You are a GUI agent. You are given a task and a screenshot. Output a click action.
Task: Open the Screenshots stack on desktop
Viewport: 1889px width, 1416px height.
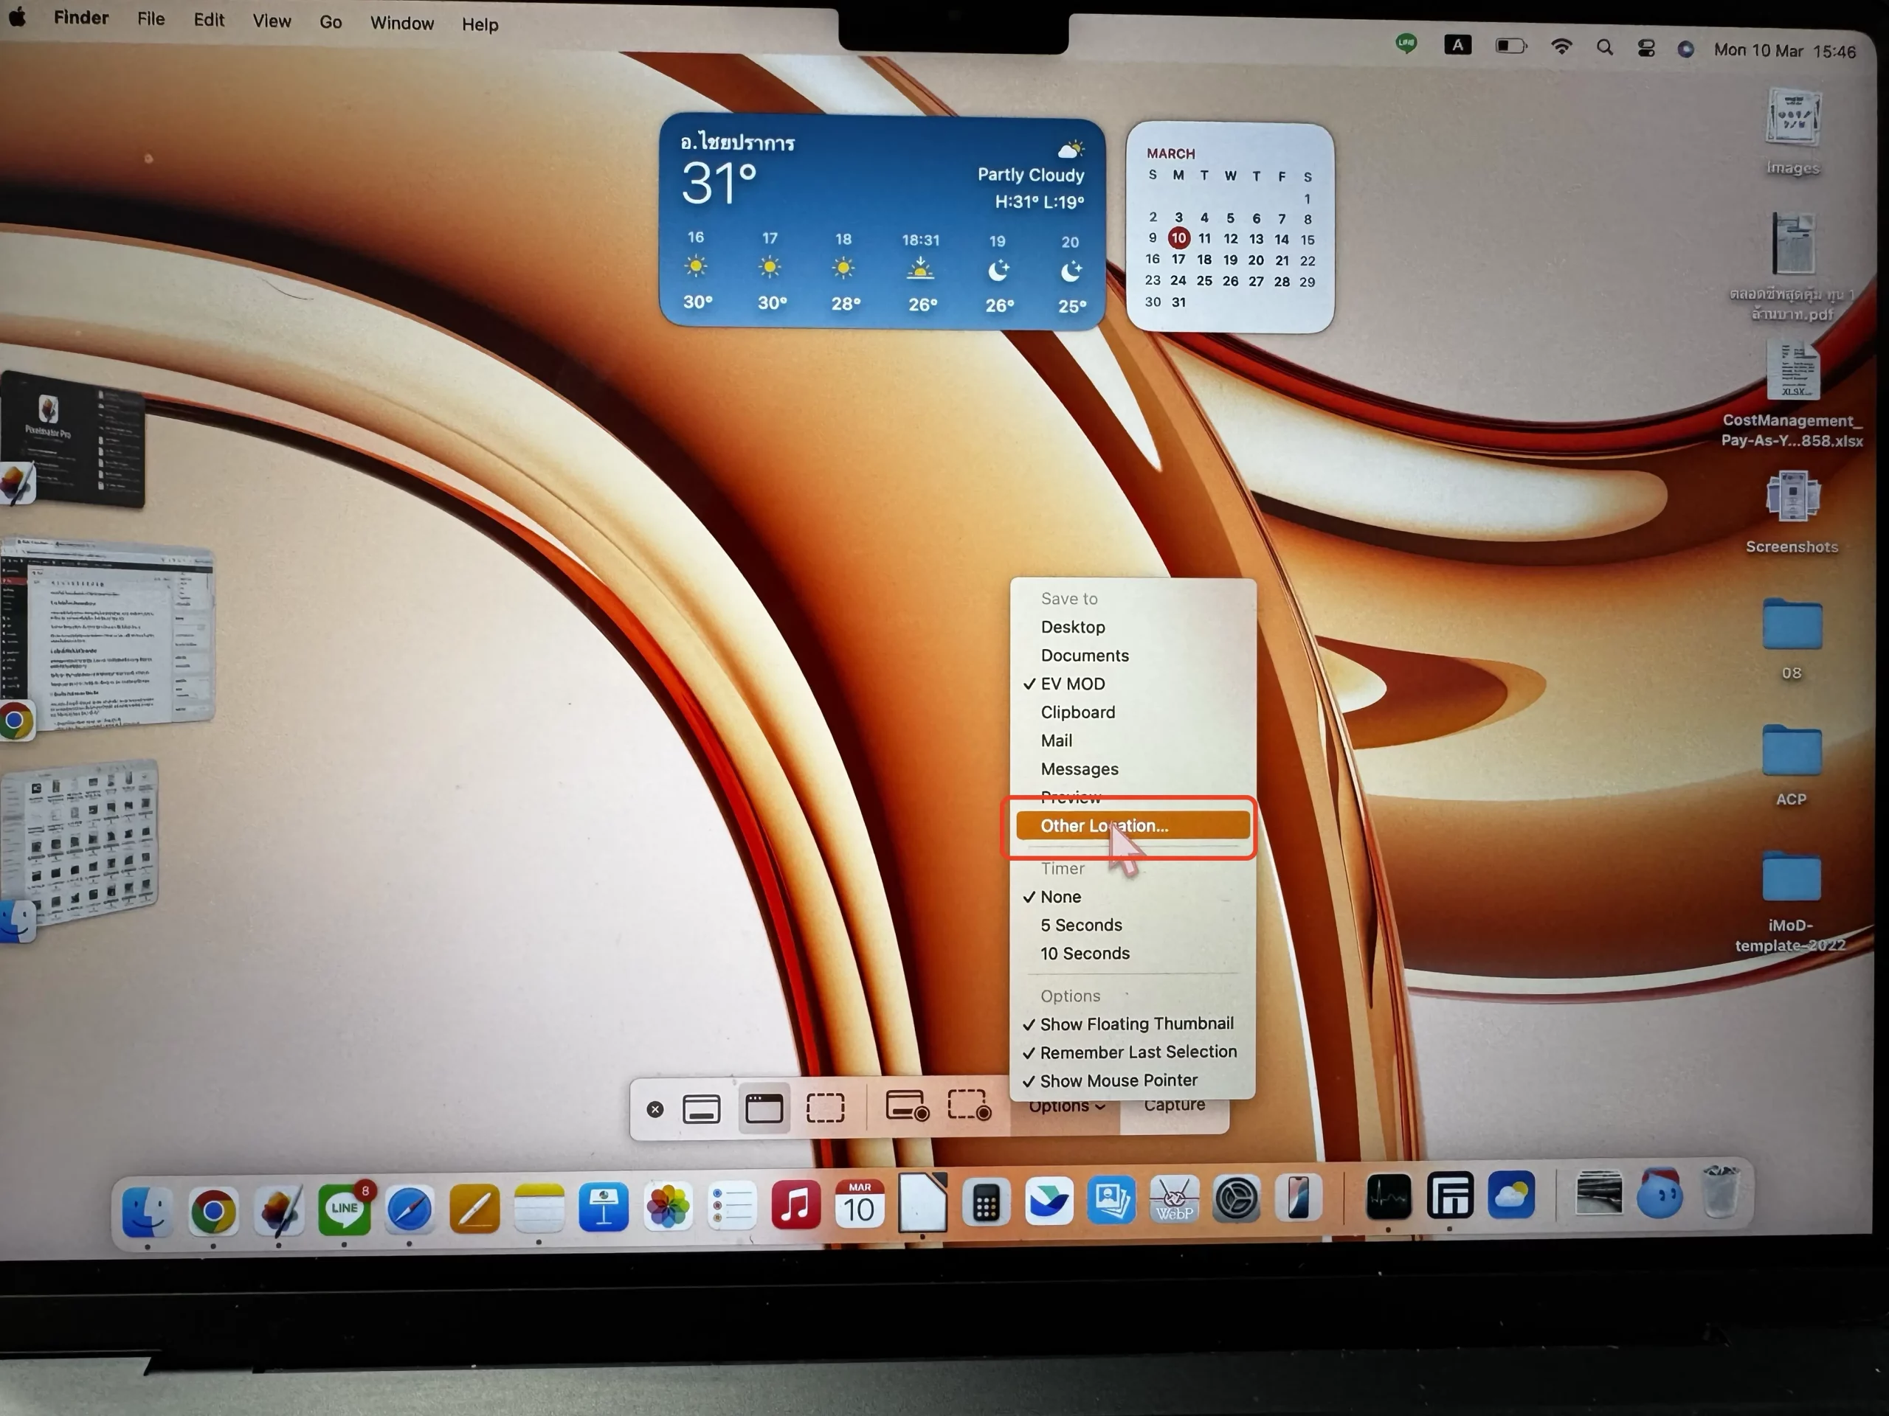(x=1792, y=498)
